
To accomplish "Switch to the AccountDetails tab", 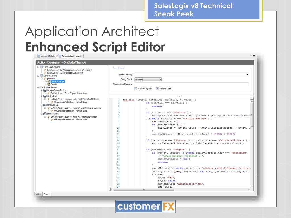I will click(x=47, y=56).
